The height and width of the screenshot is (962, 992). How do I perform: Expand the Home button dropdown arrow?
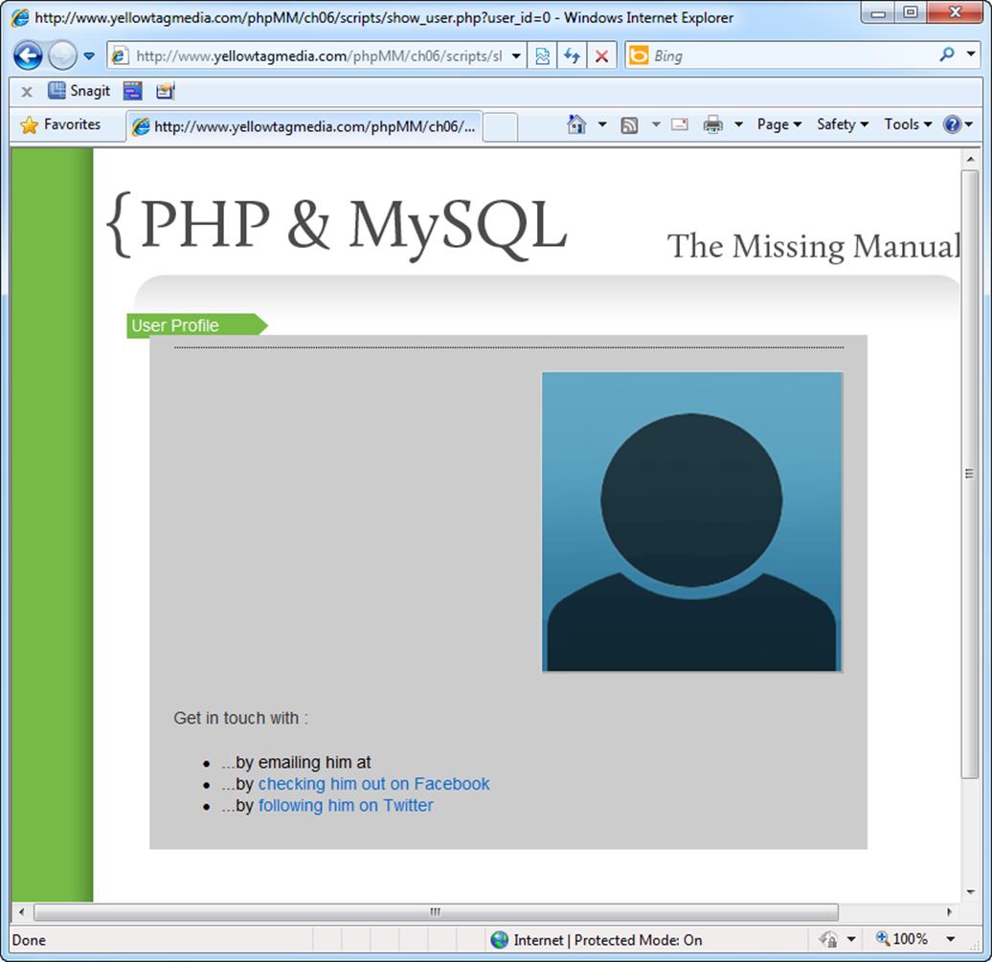pos(602,124)
